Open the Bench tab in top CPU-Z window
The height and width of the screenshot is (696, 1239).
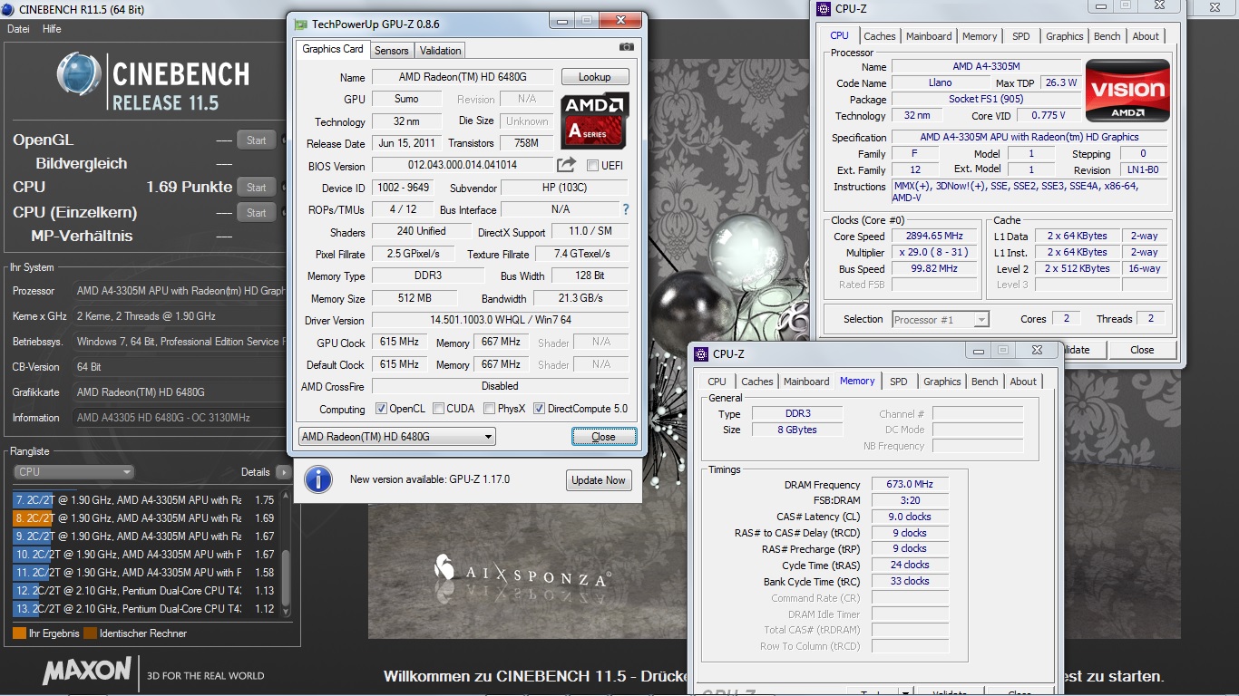pyautogui.click(x=1107, y=36)
